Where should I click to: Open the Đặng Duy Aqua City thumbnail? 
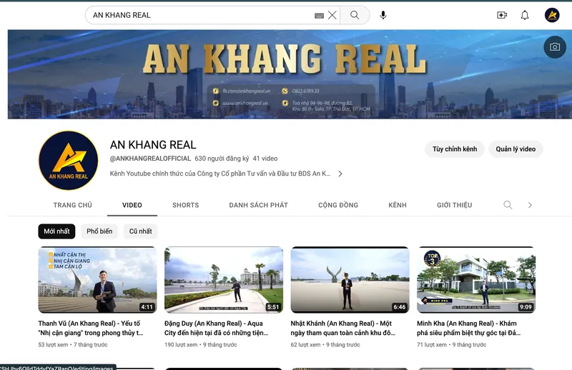point(224,279)
